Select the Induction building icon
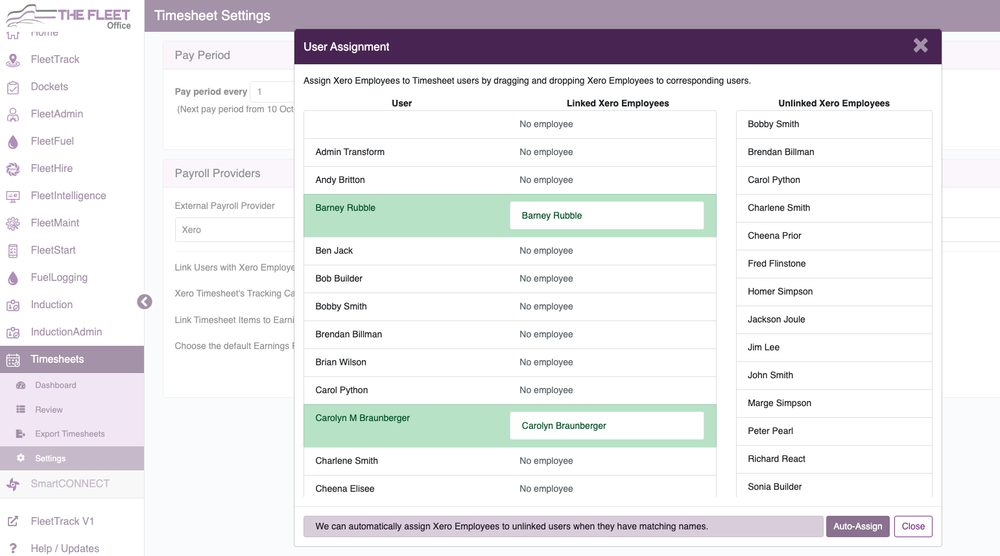The image size is (1000, 556). [14, 304]
